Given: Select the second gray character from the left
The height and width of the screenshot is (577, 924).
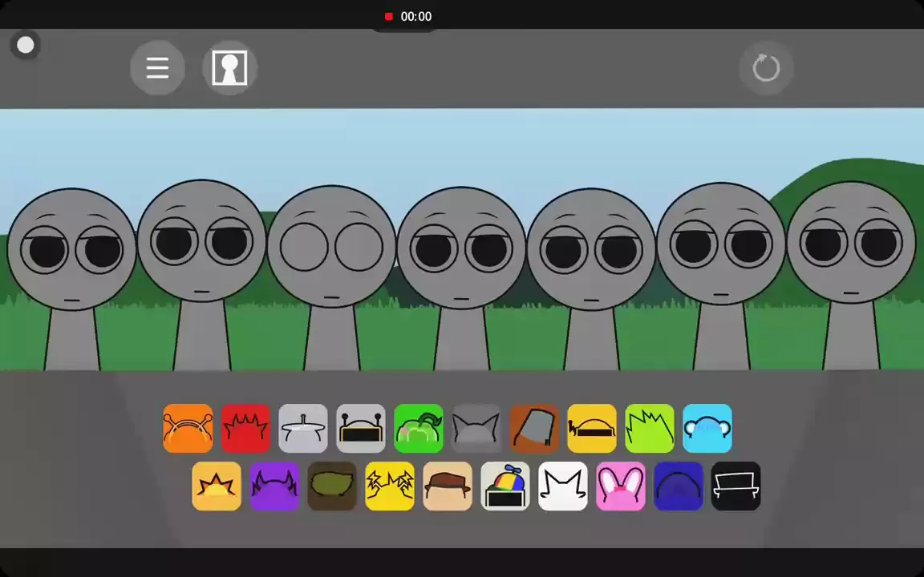Looking at the screenshot, I should tap(202, 275).
